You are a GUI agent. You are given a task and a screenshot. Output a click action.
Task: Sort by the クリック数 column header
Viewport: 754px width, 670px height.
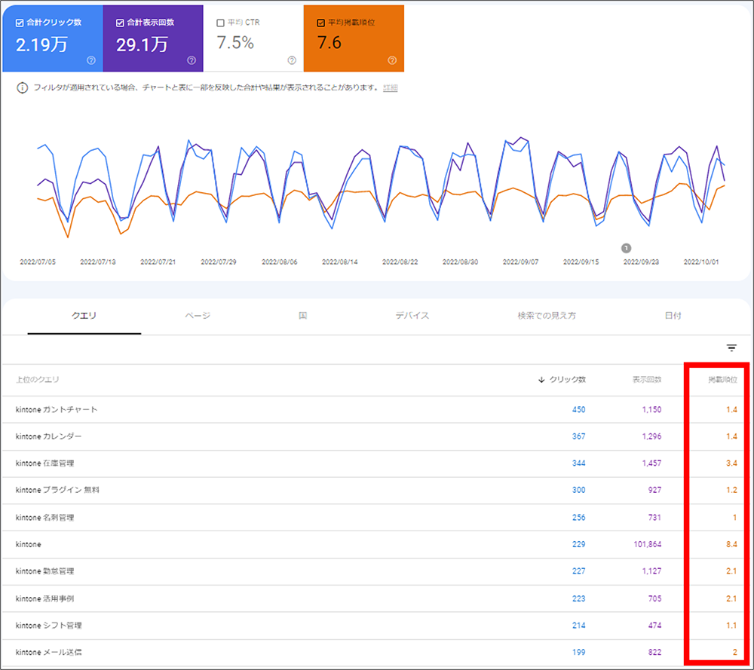click(568, 380)
